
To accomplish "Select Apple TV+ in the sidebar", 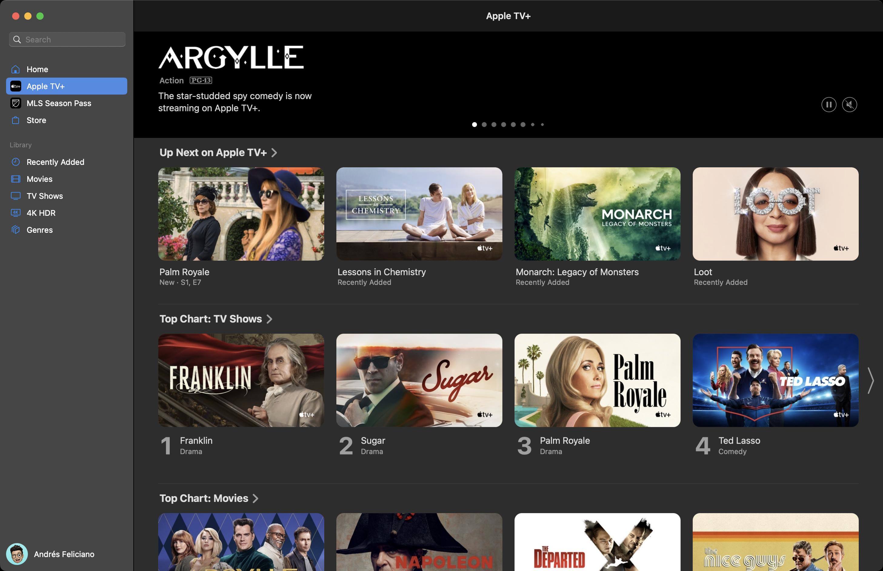I will pos(67,86).
